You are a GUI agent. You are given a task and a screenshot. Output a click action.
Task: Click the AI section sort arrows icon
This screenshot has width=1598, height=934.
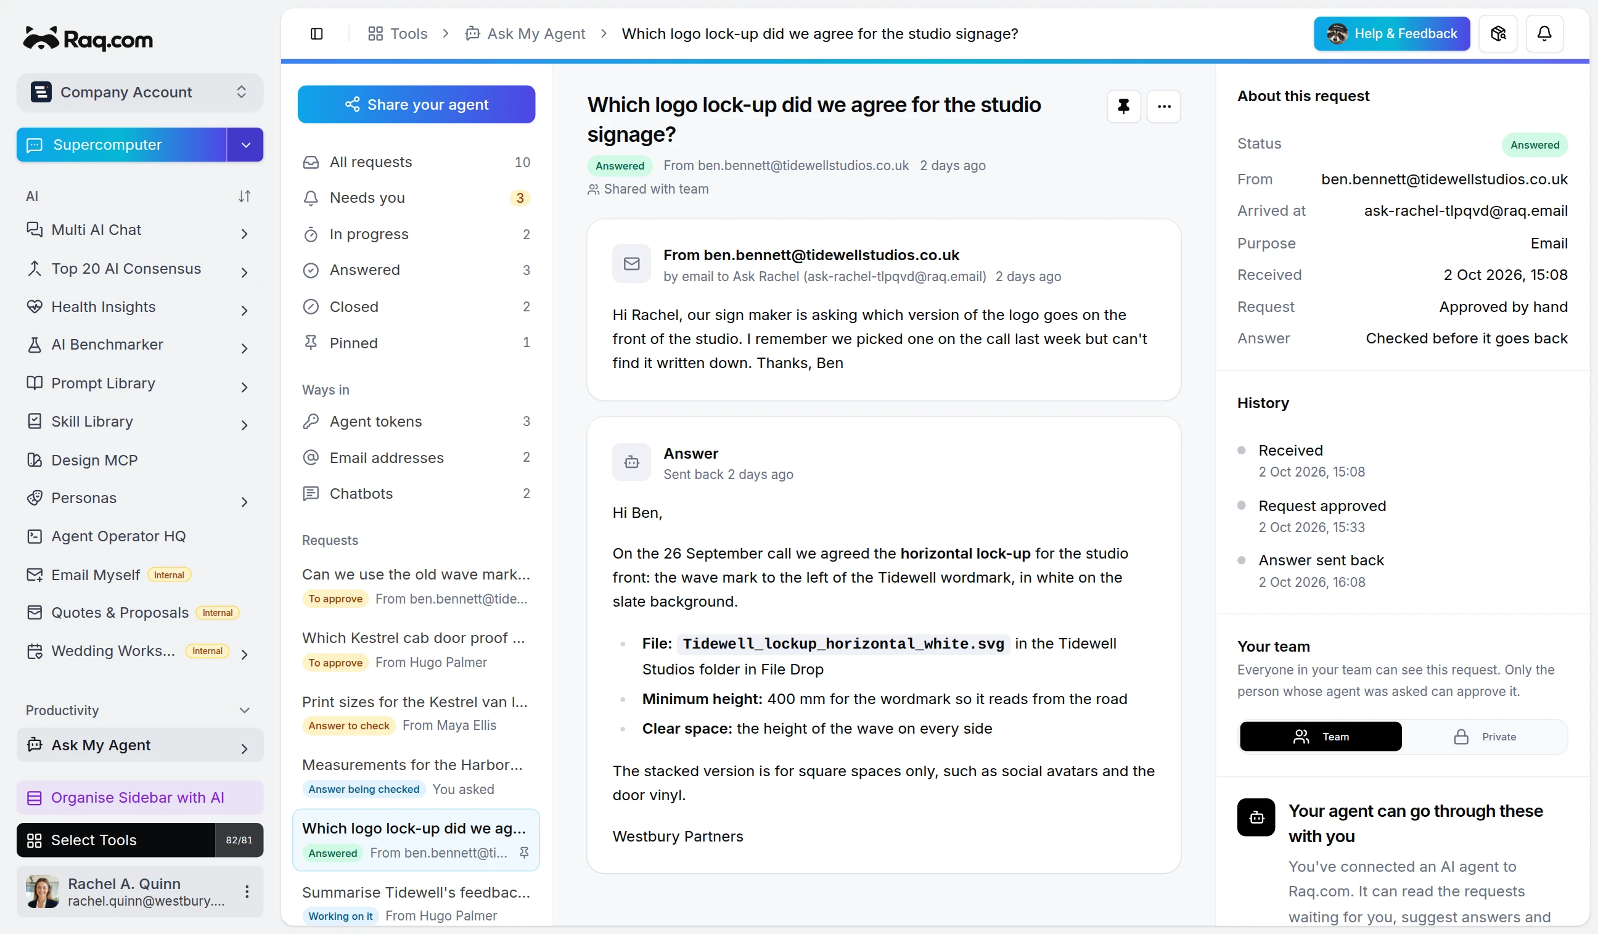(x=244, y=196)
